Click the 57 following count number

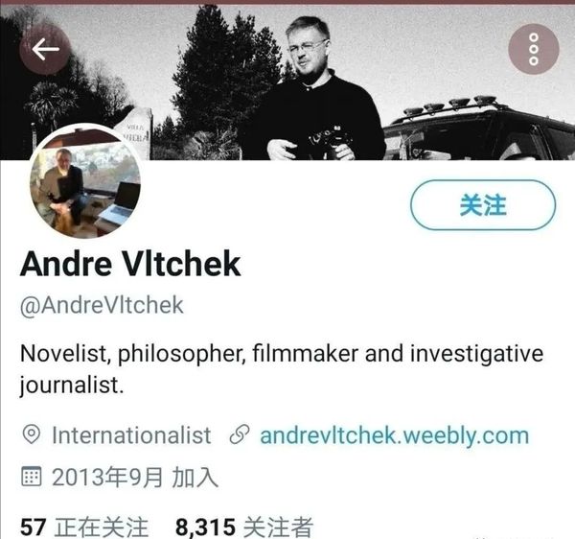34,527
